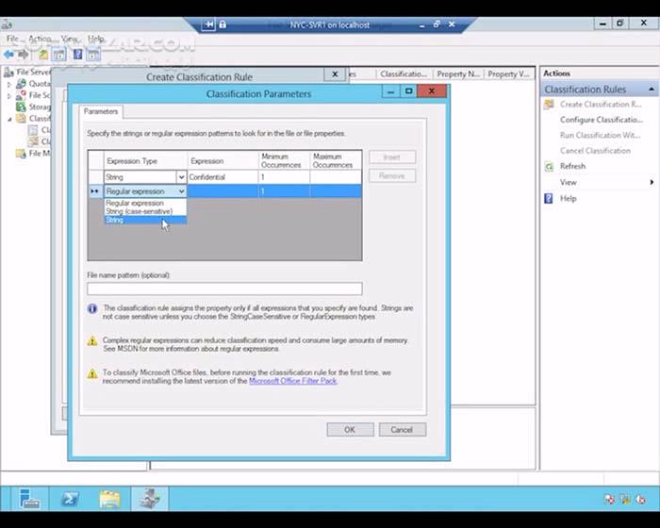660x528 pixels.
Task: Click the Show/Hide console tree toolbar icon
Action: (x=58, y=55)
